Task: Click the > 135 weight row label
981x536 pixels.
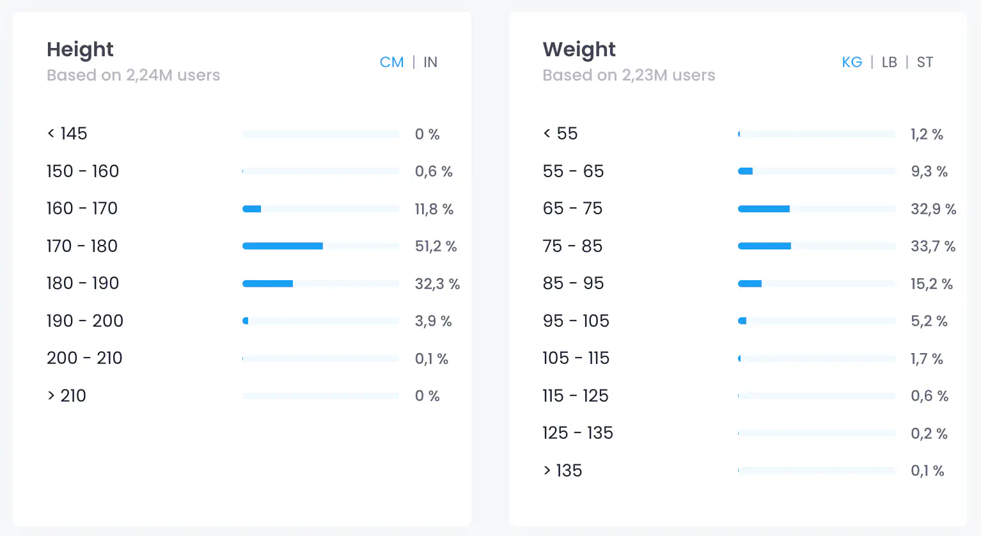Action: [x=563, y=471]
